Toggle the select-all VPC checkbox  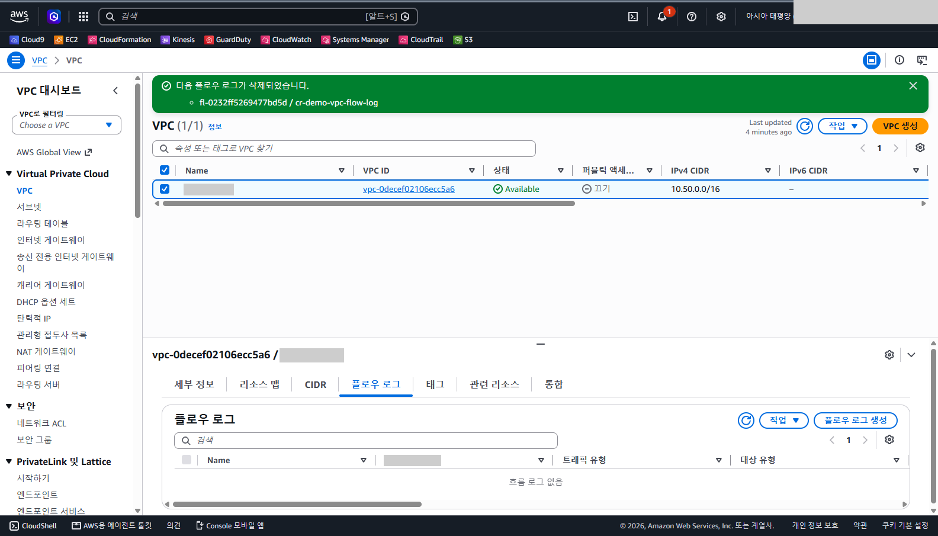(x=165, y=170)
